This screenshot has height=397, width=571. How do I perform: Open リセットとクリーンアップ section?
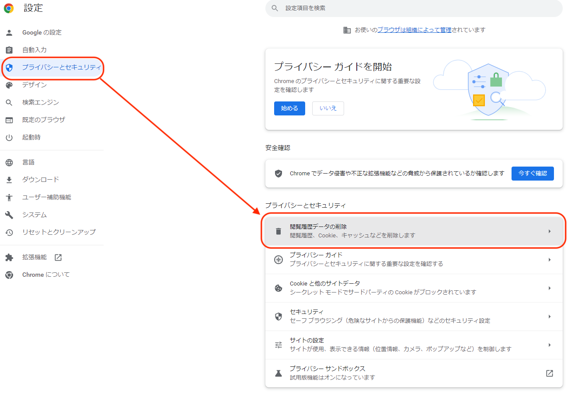point(59,232)
